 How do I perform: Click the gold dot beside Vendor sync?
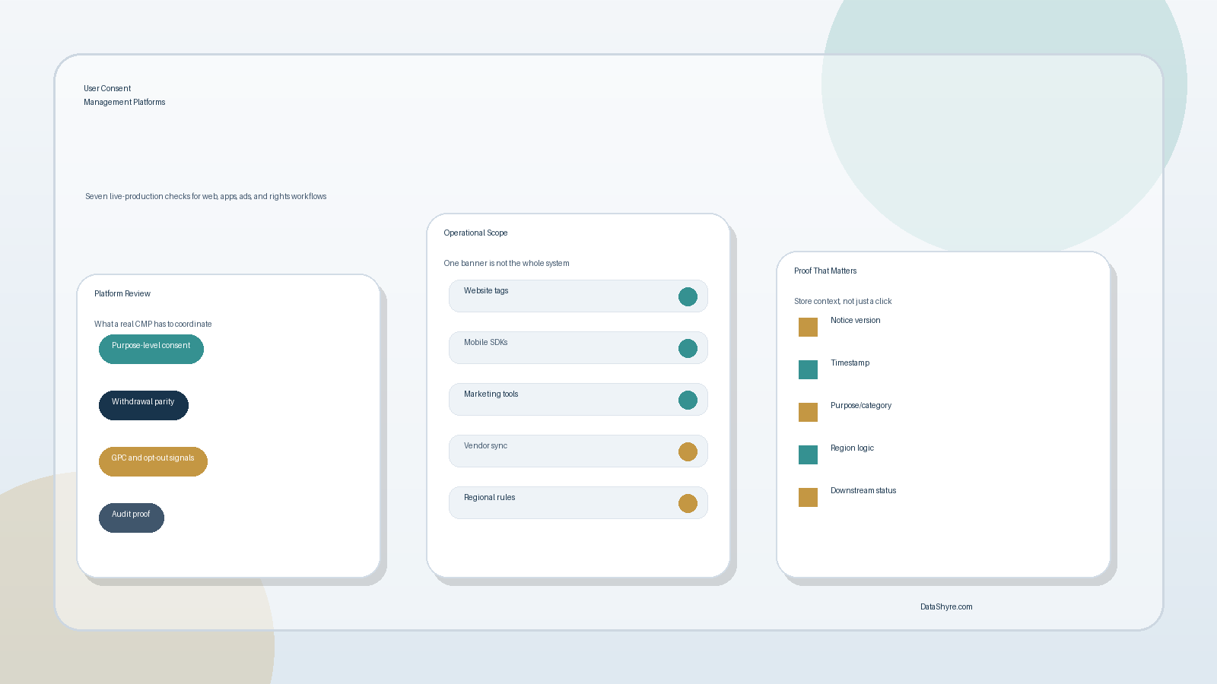(x=688, y=451)
